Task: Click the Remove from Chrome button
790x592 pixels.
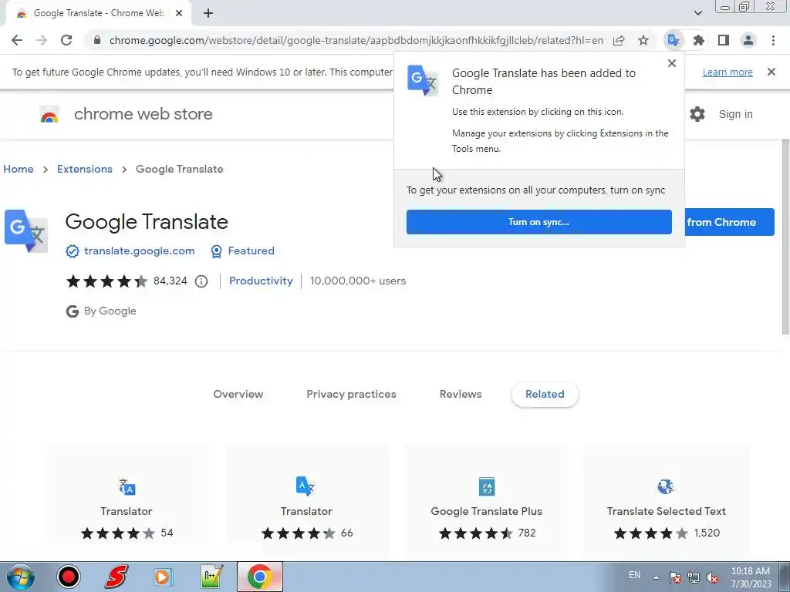Action: coord(730,222)
